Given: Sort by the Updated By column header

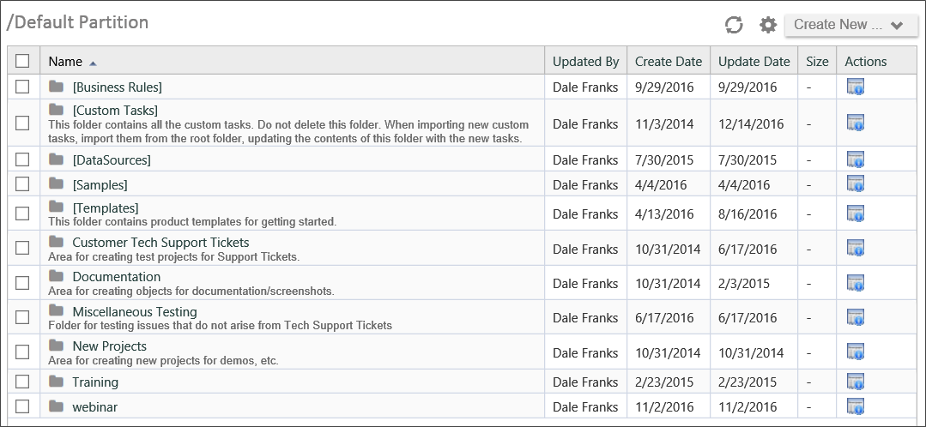Looking at the screenshot, I should [x=585, y=61].
